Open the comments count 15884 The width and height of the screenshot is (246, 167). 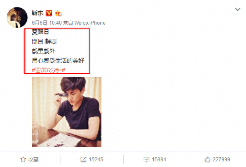click(x=159, y=159)
